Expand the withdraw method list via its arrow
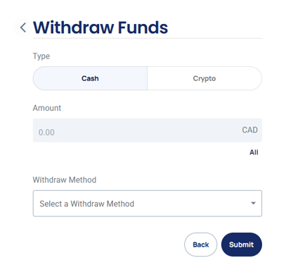Viewport: 293px width, 277px height. 253,203
